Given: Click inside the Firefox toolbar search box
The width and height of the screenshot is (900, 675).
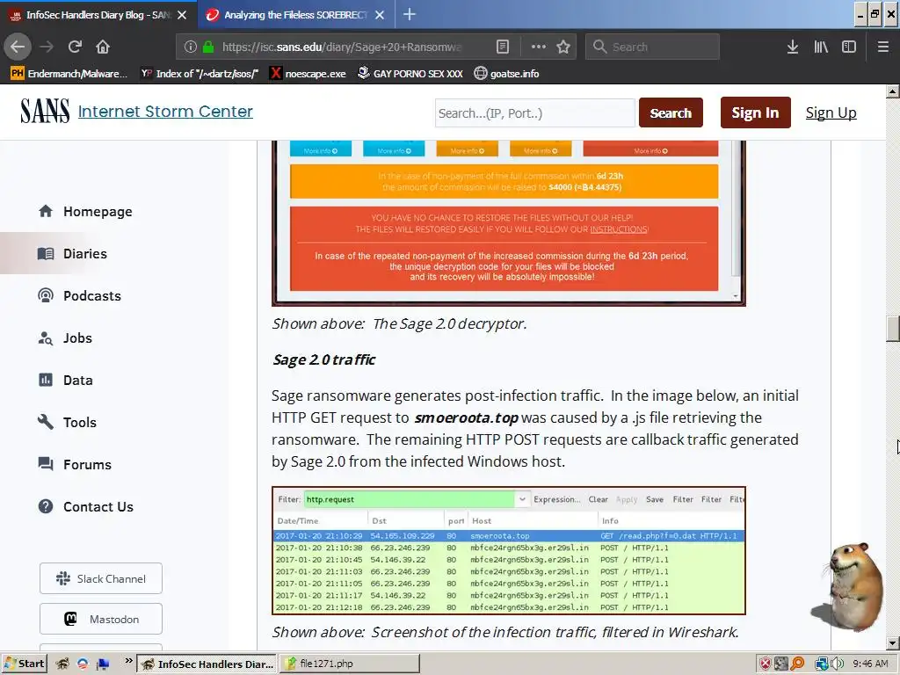Looking at the screenshot, I should point(653,47).
